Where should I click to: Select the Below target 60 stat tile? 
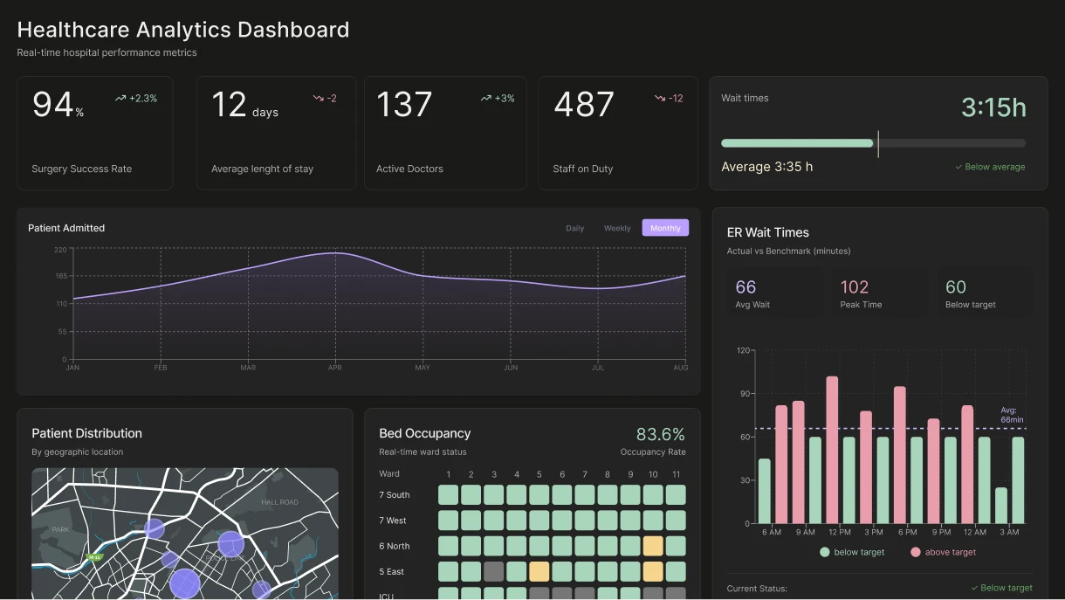coord(983,293)
